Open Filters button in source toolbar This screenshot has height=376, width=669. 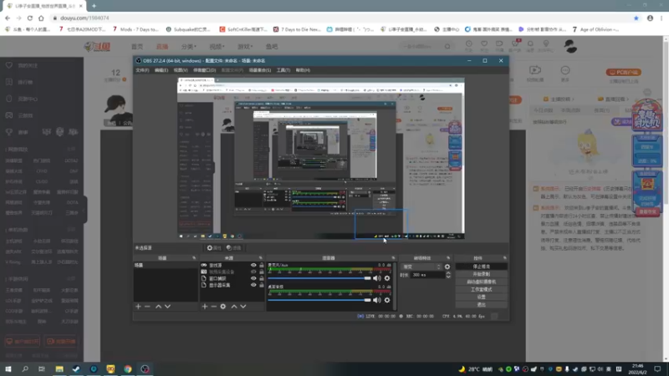pyautogui.click(x=234, y=247)
